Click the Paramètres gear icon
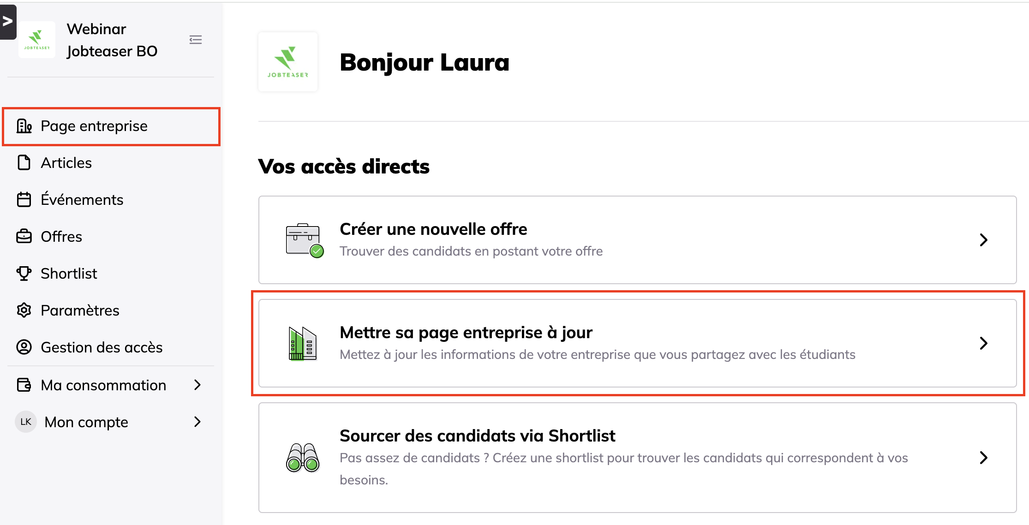The image size is (1029, 525). tap(24, 310)
